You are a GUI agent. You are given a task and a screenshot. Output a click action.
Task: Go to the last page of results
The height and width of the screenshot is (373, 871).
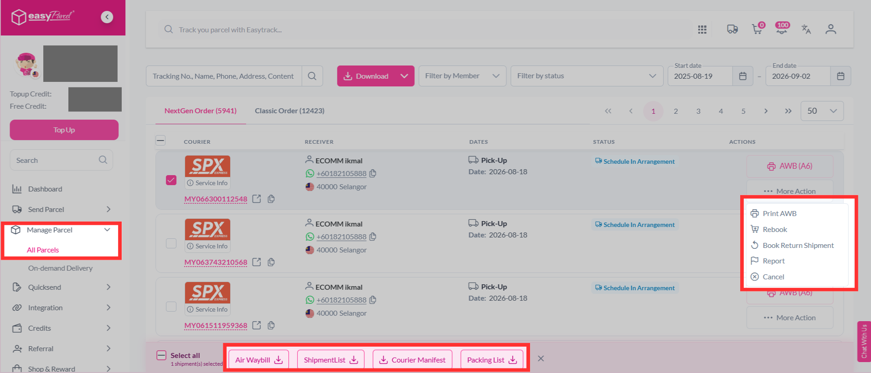click(x=788, y=111)
